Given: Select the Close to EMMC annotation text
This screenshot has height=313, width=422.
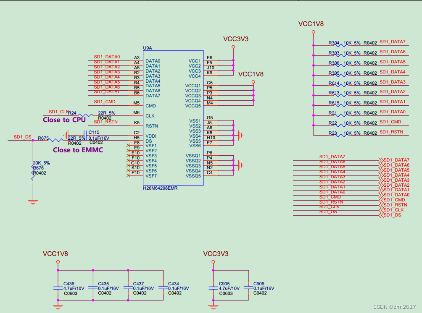Looking at the screenshot, I should coord(77,150).
